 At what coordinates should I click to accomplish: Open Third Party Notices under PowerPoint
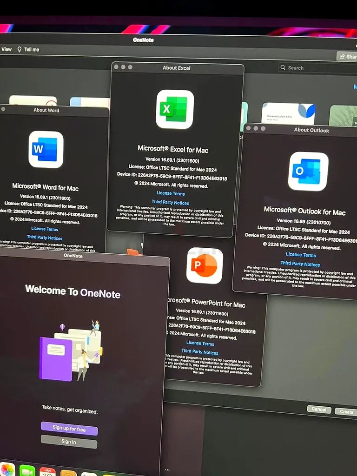(x=199, y=352)
